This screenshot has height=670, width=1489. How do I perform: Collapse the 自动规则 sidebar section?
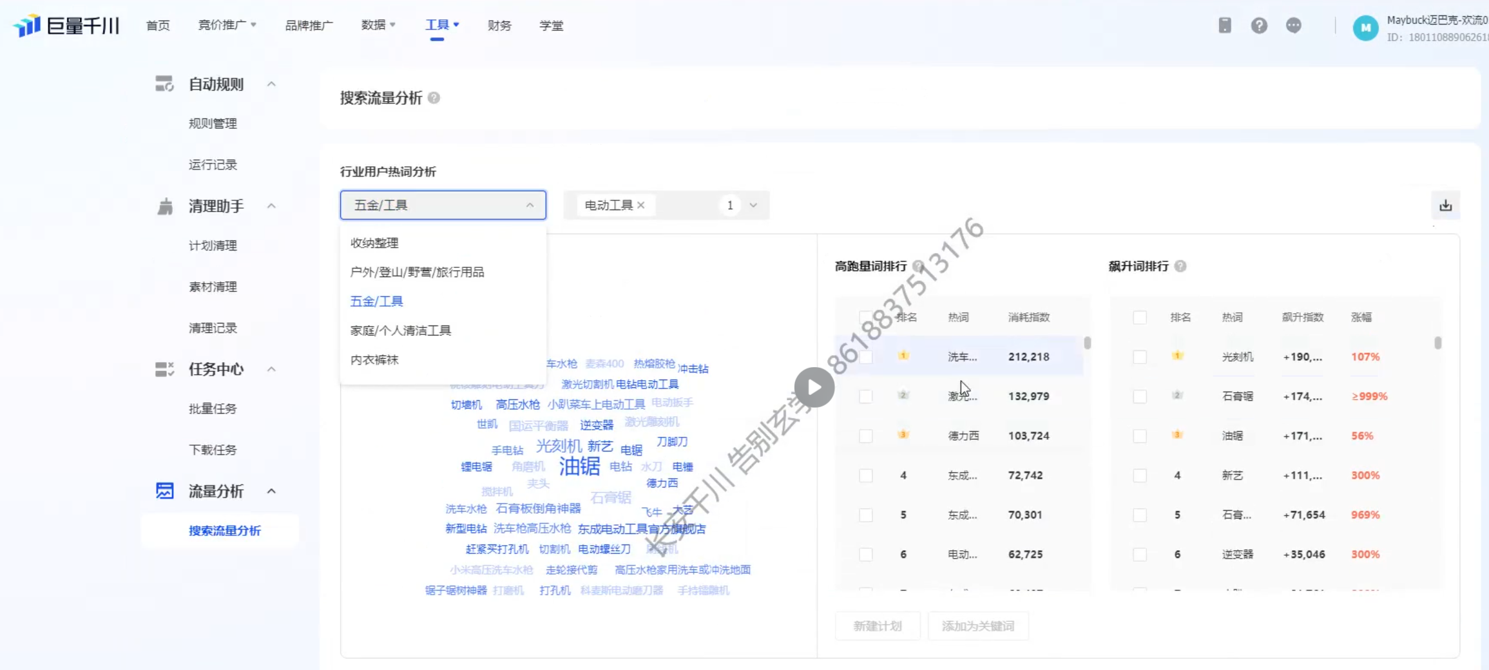(271, 84)
